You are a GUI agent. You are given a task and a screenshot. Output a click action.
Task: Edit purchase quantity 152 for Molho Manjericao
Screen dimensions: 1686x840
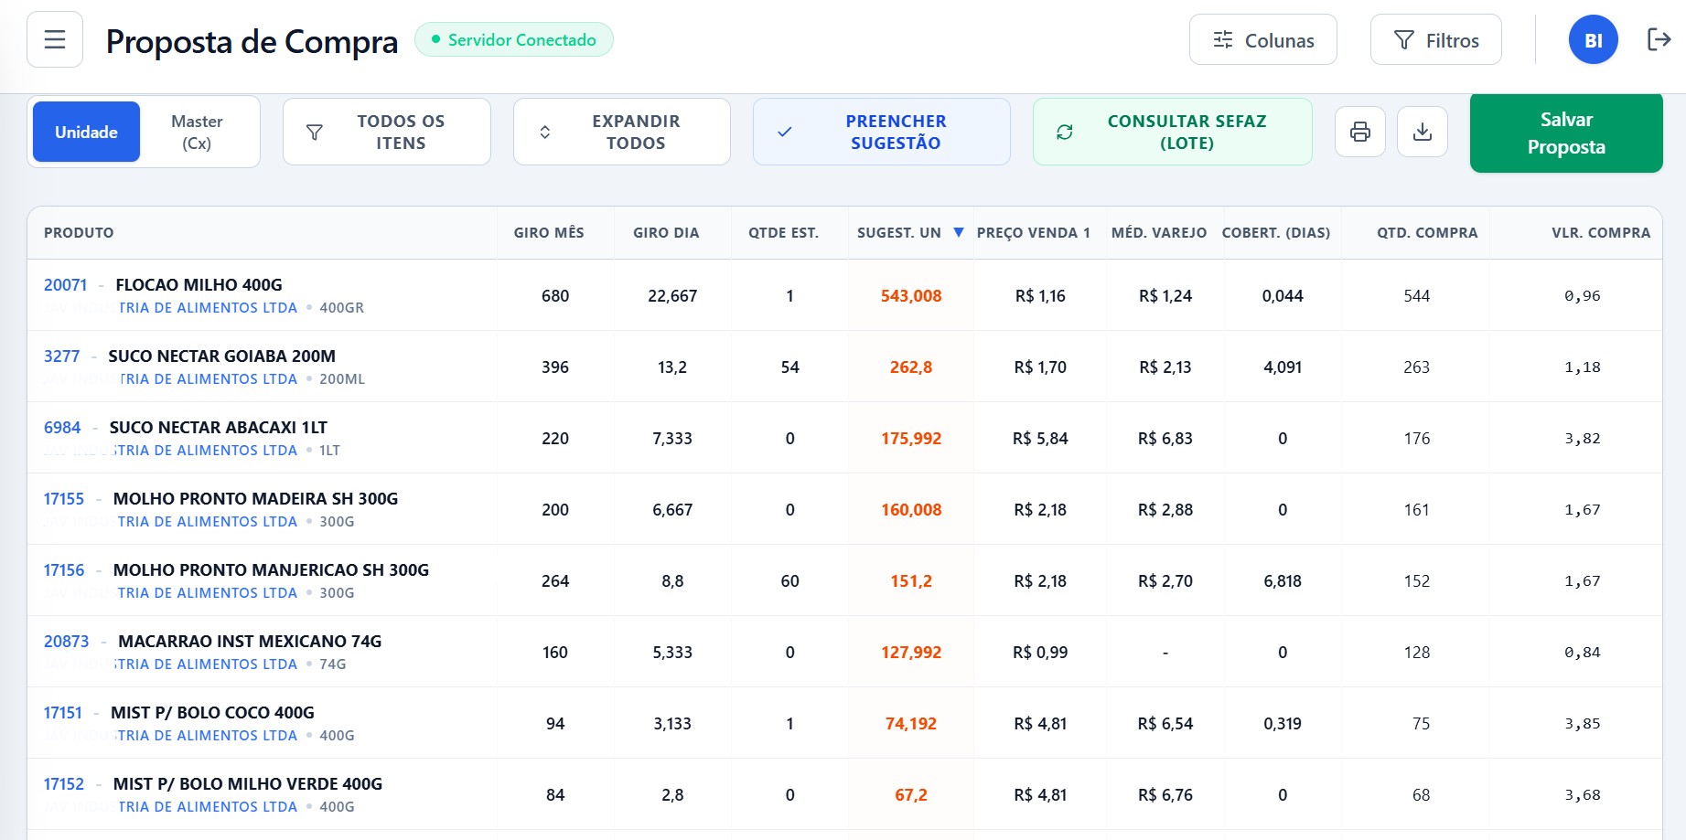1417,581
